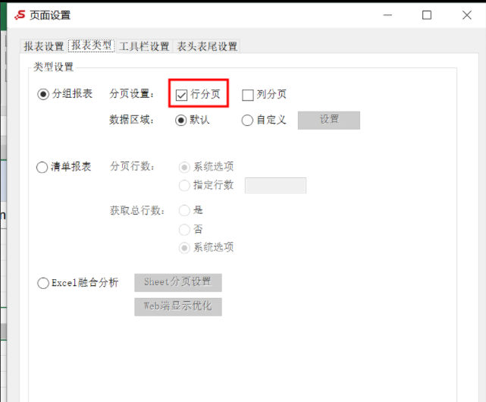Select the 分组报表 radio button
This screenshot has width=486, height=402.
point(43,94)
